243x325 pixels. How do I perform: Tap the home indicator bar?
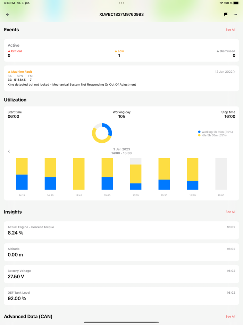pos(121,323)
